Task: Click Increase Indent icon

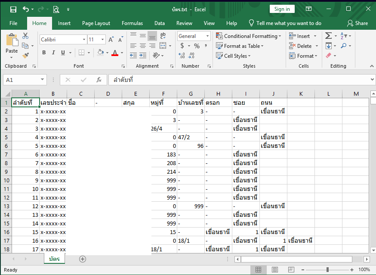Action: [x=143, y=56]
